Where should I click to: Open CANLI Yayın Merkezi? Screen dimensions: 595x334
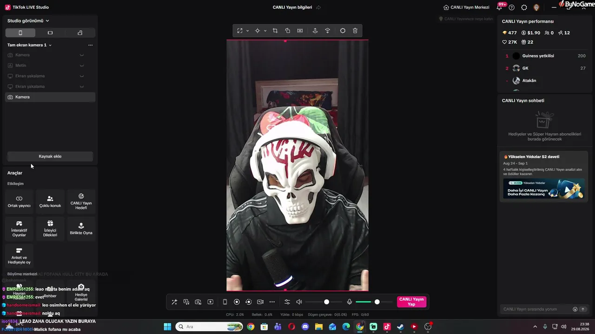(x=466, y=7)
